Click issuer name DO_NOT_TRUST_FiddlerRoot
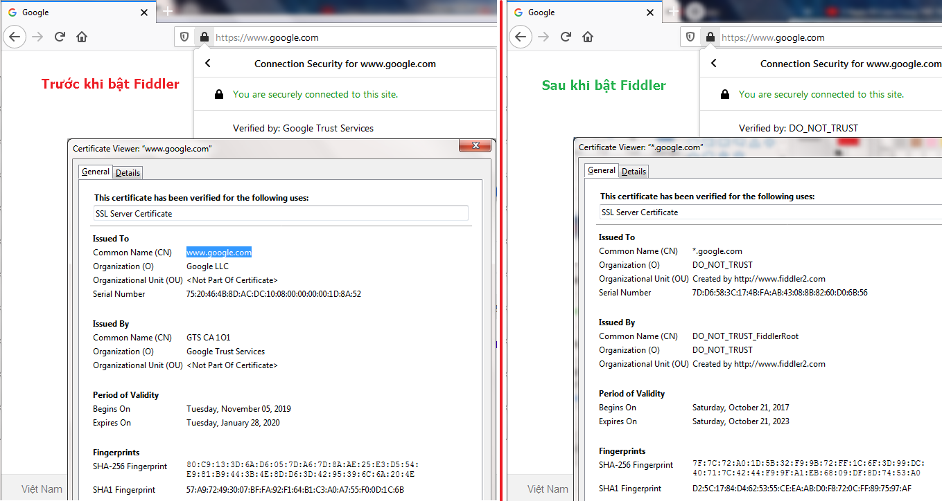The image size is (942, 501). click(x=745, y=336)
